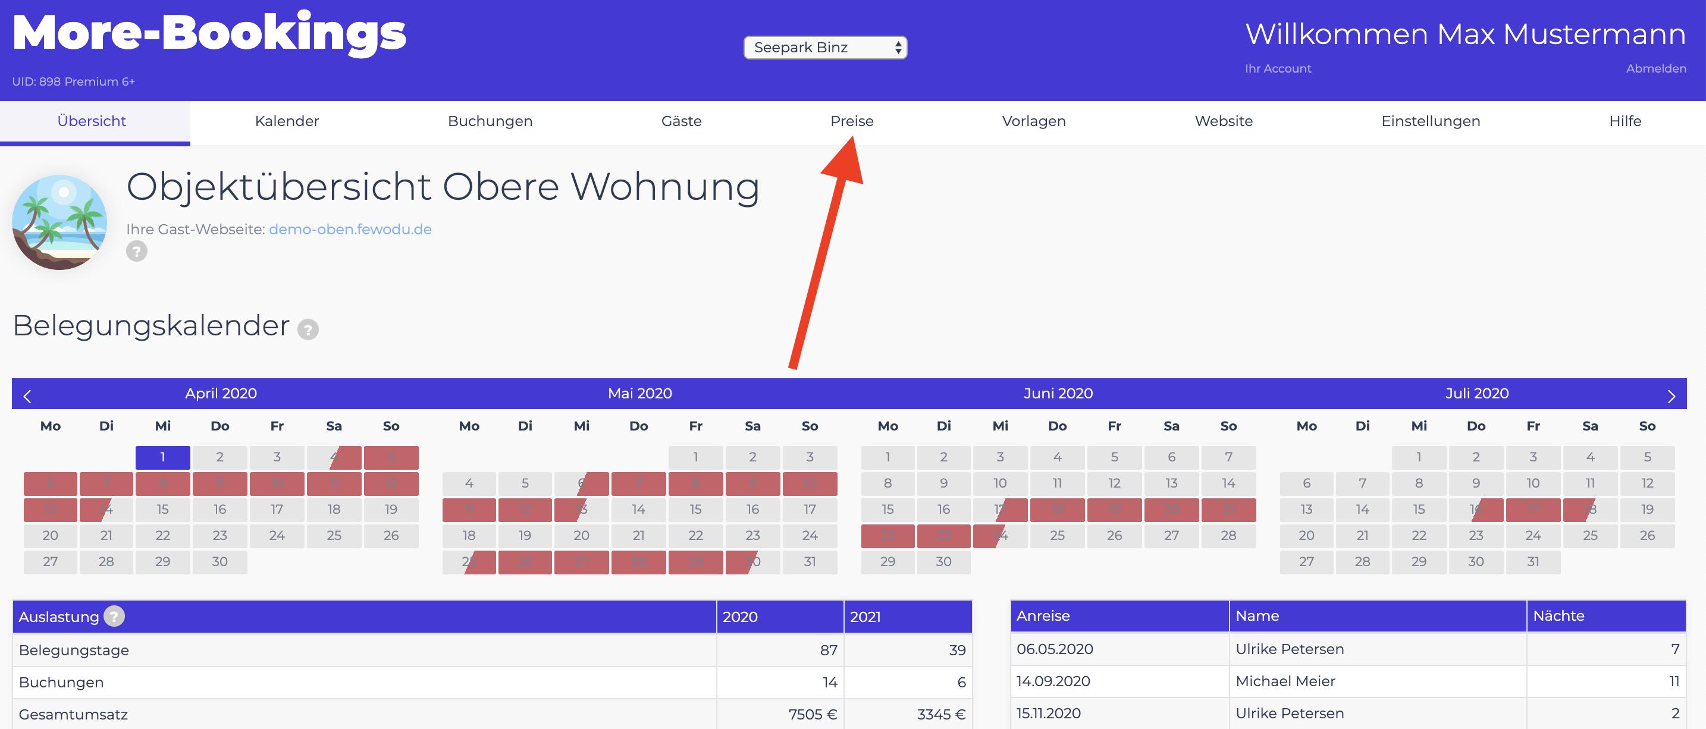This screenshot has height=729, width=1706.
Task: Click the Ulrike Petersen row dated 06.05.2020
Action: click(x=1348, y=649)
